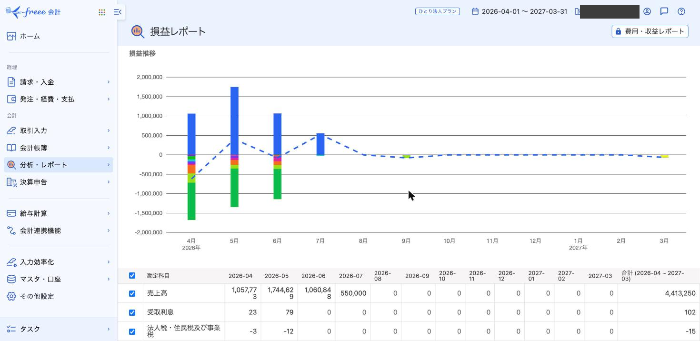Click the blue bar for 7月
The width and height of the screenshot is (700, 341).
(320, 144)
